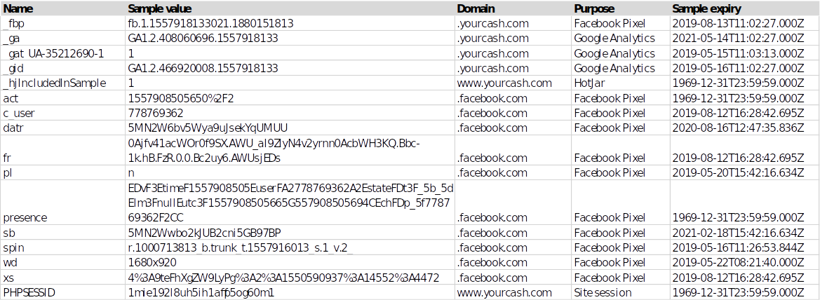
Task: Click the Site session purpose cell
Action: tap(603, 292)
